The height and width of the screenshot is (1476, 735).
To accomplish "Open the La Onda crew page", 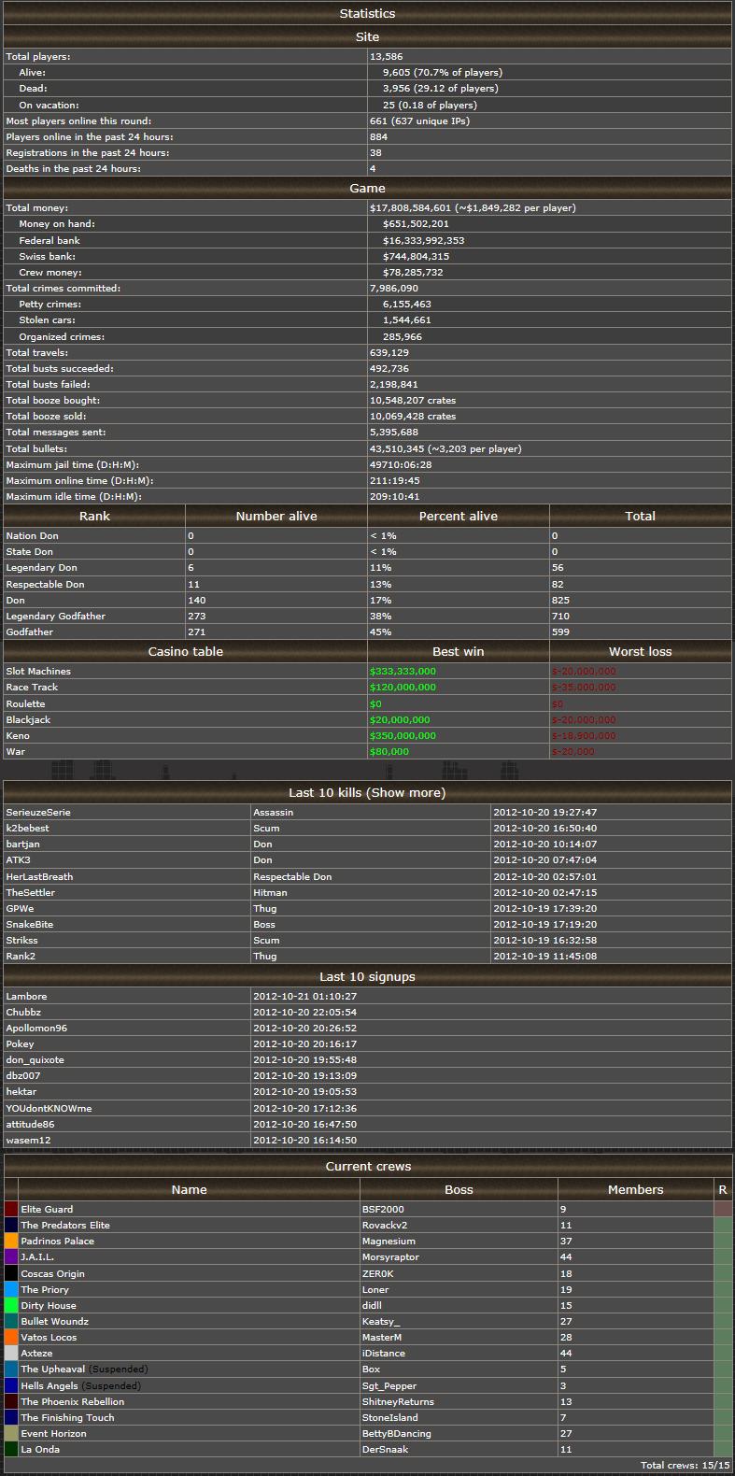I will tap(40, 1449).
